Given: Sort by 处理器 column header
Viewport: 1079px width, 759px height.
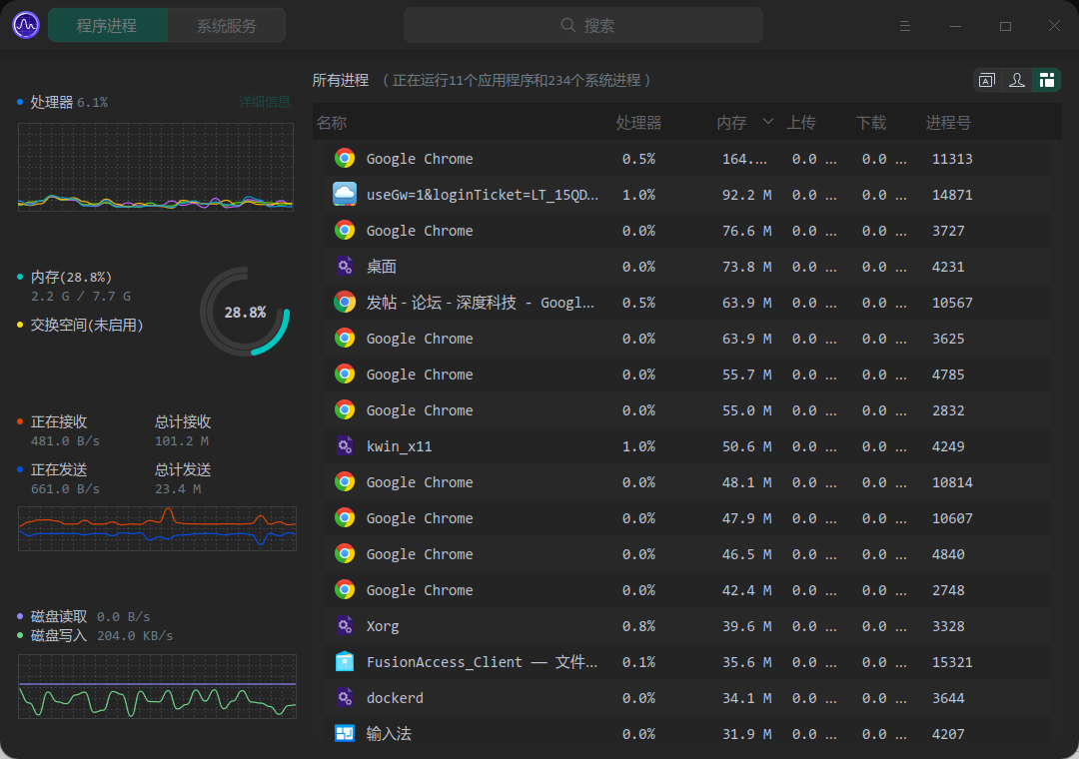Looking at the screenshot, I should coord(638,123).
